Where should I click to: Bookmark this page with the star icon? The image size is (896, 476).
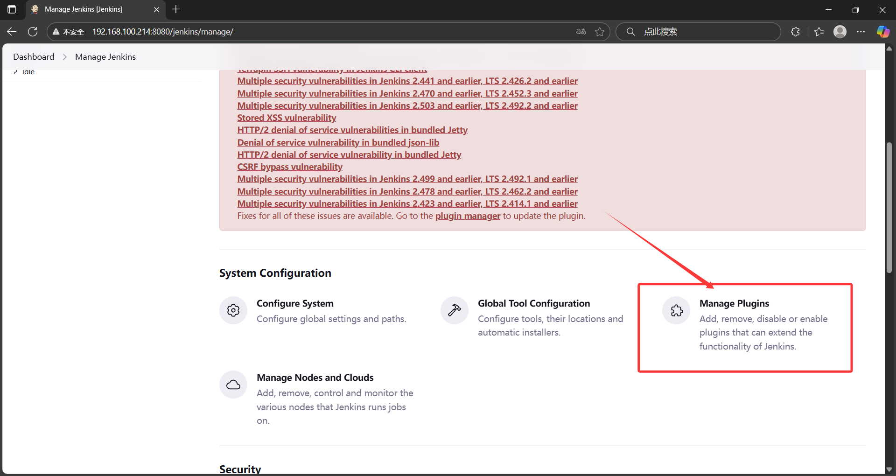[600, 32]
